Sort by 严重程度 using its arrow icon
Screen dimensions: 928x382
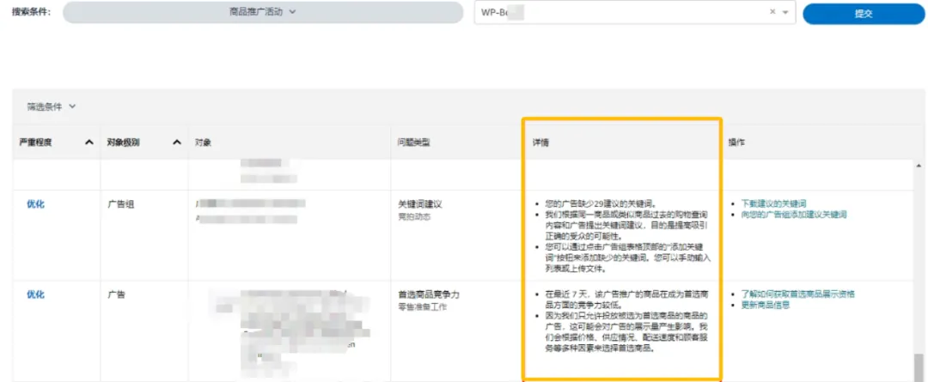(x=89, y=142)
